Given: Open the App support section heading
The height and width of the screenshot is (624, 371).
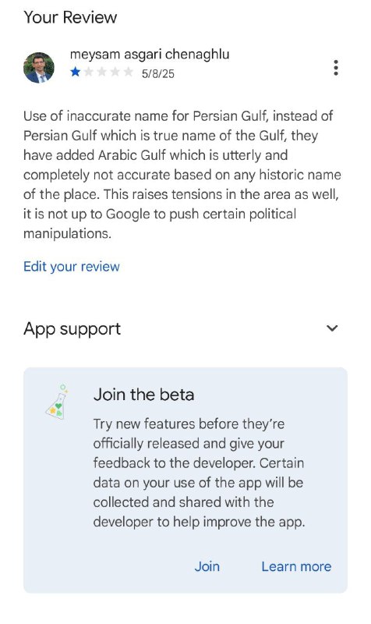Looking at the screenshot, I should [x=72, y=329].
